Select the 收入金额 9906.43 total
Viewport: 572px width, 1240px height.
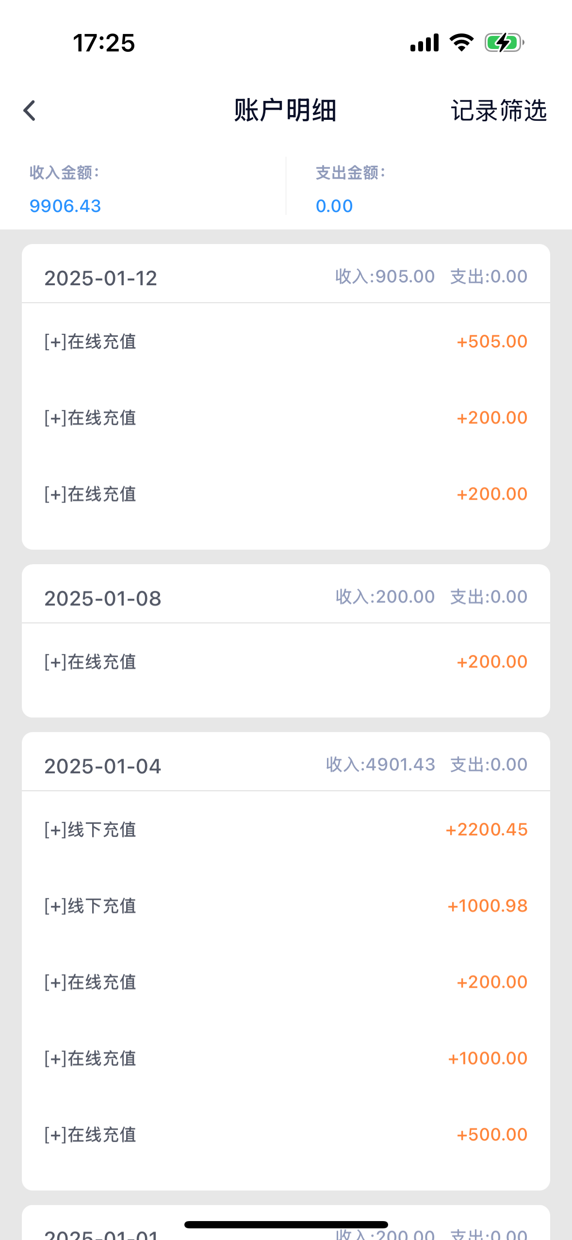coord(65,206)
